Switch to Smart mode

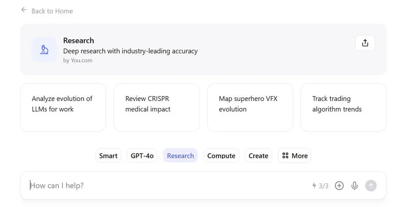point(108,156)
